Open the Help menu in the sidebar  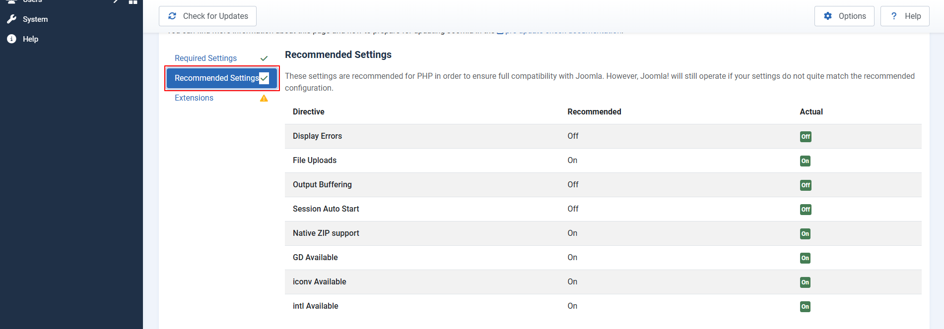click(30, 39)
